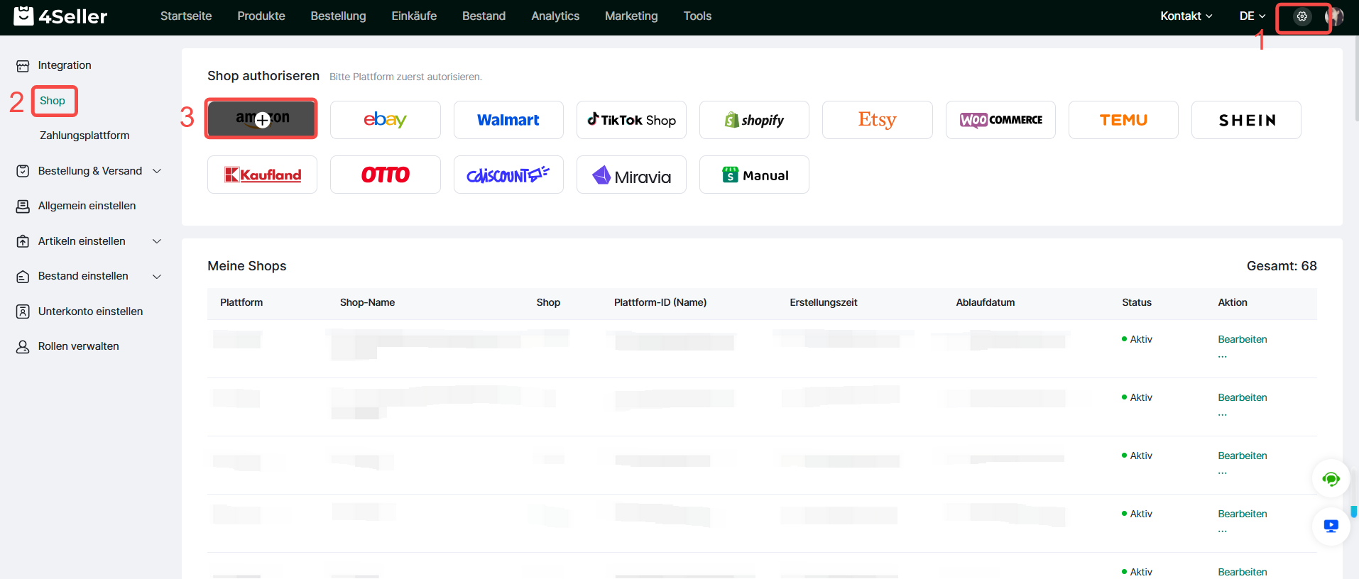This screenshot has height=579, width=1359.
Task: Open Zahlungsplattform in the sidebar
Action: click(x=84, y=136)
